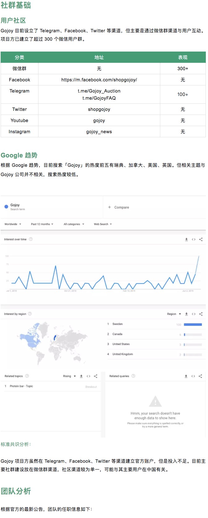The image size is (208, 518).
Task: Select the Twitter row label
Action: (x=20, y=109)
